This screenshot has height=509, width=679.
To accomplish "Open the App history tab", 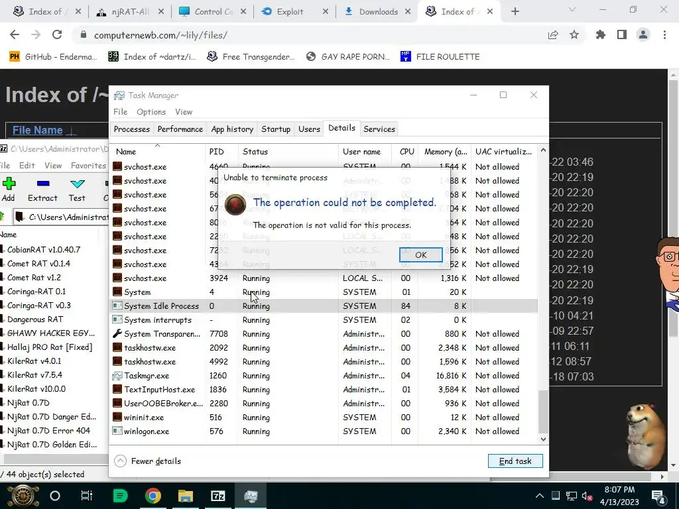I will pos(232,129).
